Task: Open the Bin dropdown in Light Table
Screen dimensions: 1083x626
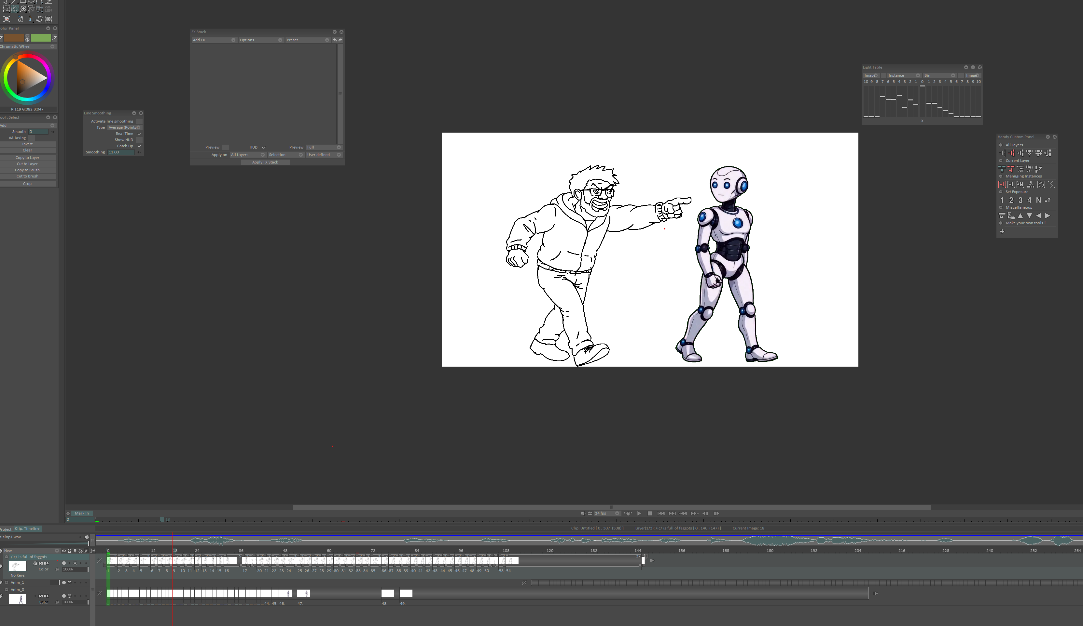Action: pos(939,75)
